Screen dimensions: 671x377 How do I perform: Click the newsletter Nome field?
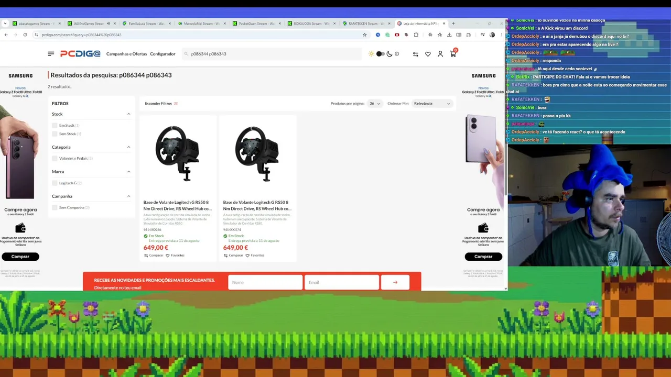[x=265, y=282]
